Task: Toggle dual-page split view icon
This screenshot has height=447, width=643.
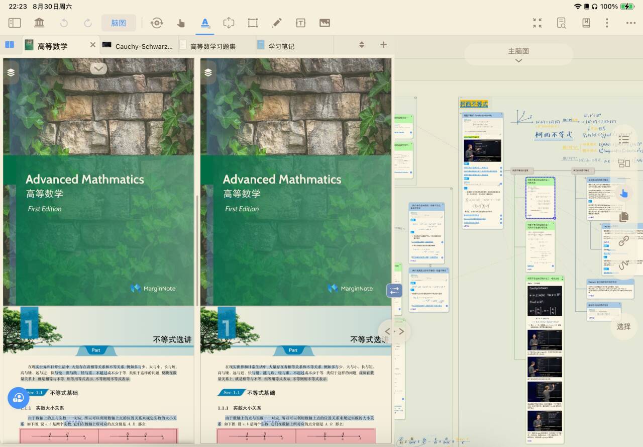Action: (x=10, y=45)
